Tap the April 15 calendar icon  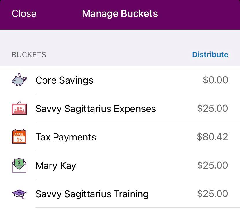[x=19, y=137]
